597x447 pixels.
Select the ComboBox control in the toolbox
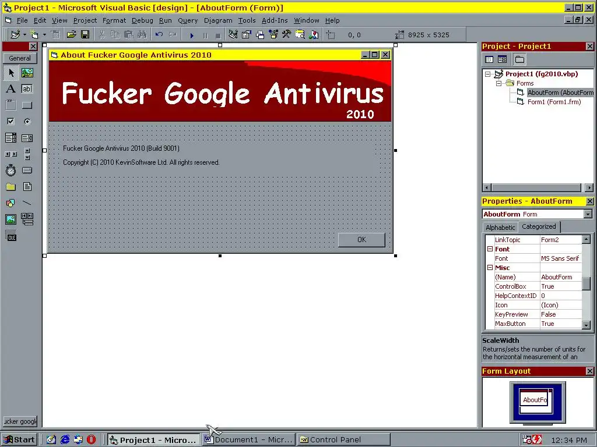point(11,138)
